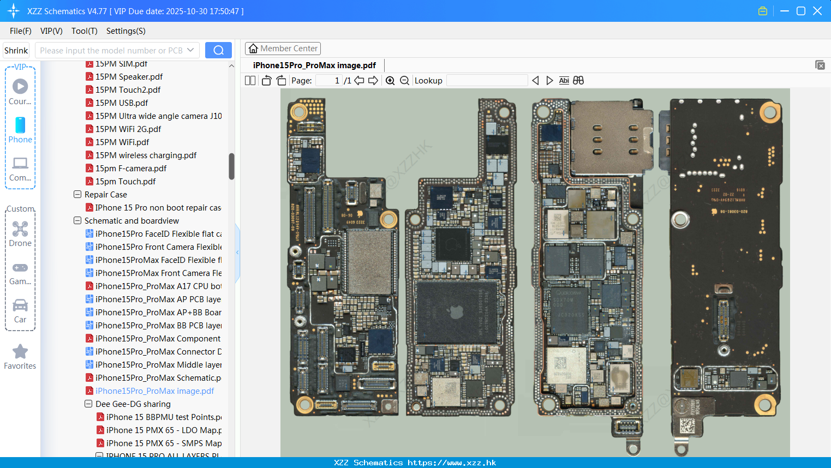
Task: Collapse Dee Gee-DG sharing folder
Action: pyautogui.click(x=88, y=404)
